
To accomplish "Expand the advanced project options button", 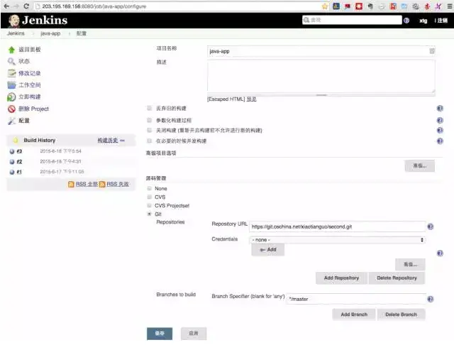I will click(x=419, y=165).
